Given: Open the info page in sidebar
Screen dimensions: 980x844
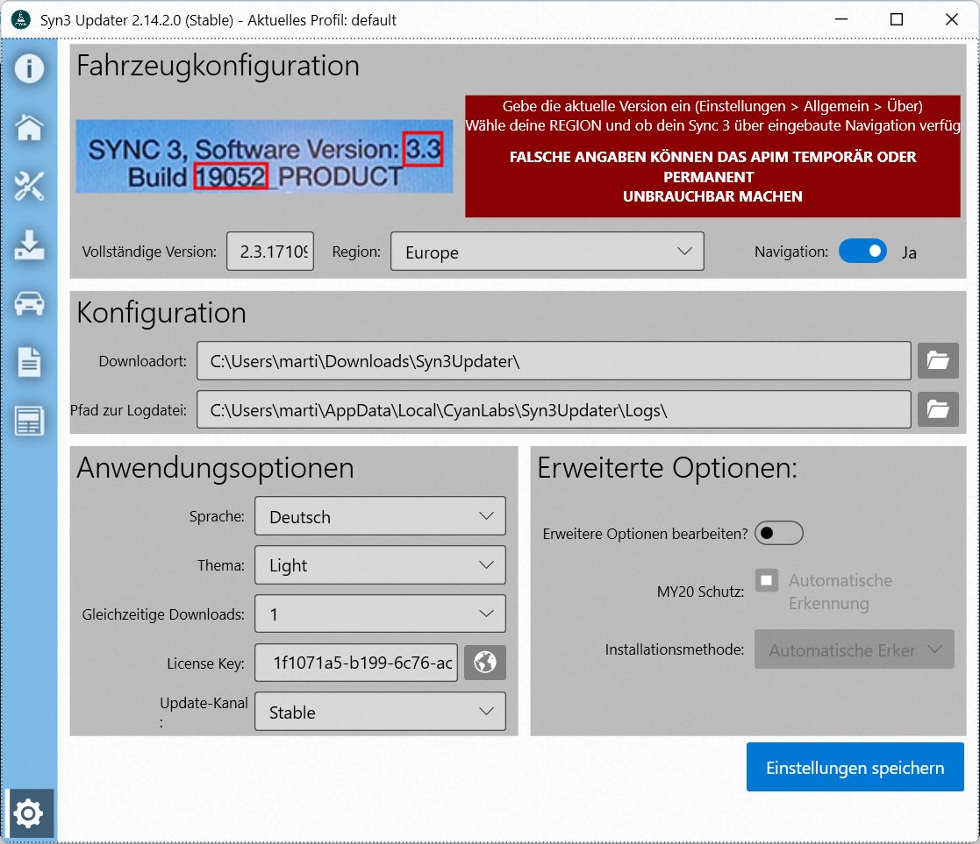Looking at the screenshot, I should point(29,68).
